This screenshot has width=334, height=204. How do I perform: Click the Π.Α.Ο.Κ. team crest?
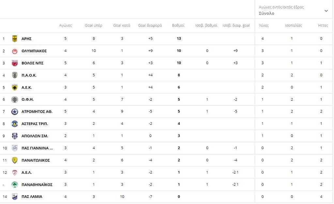(14, 75)
